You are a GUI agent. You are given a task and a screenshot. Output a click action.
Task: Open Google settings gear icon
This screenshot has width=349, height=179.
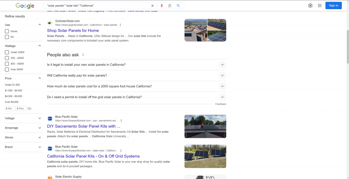310,5
